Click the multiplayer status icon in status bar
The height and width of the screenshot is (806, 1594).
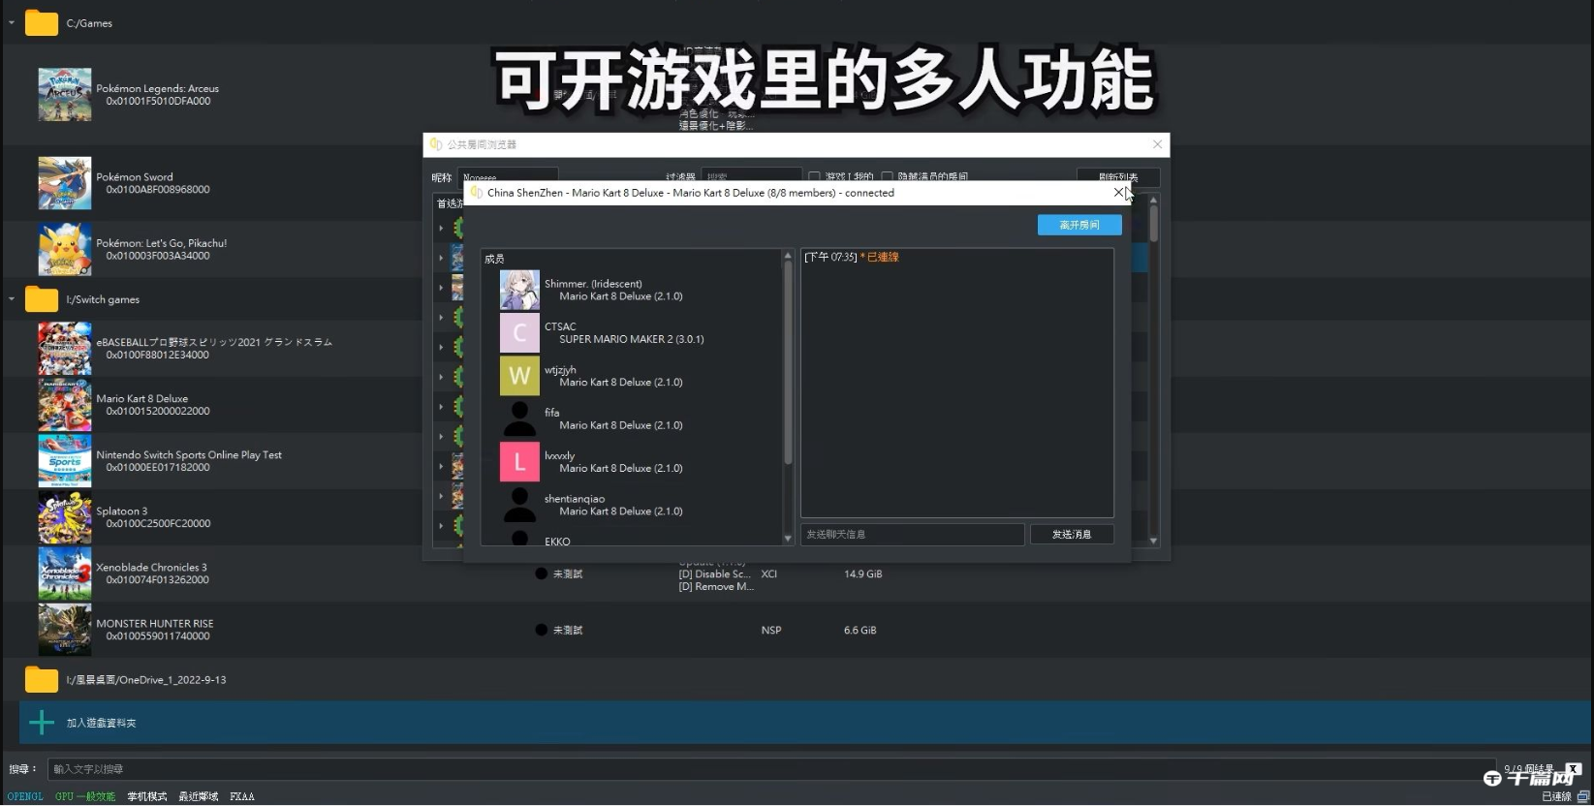(1583, 796)
